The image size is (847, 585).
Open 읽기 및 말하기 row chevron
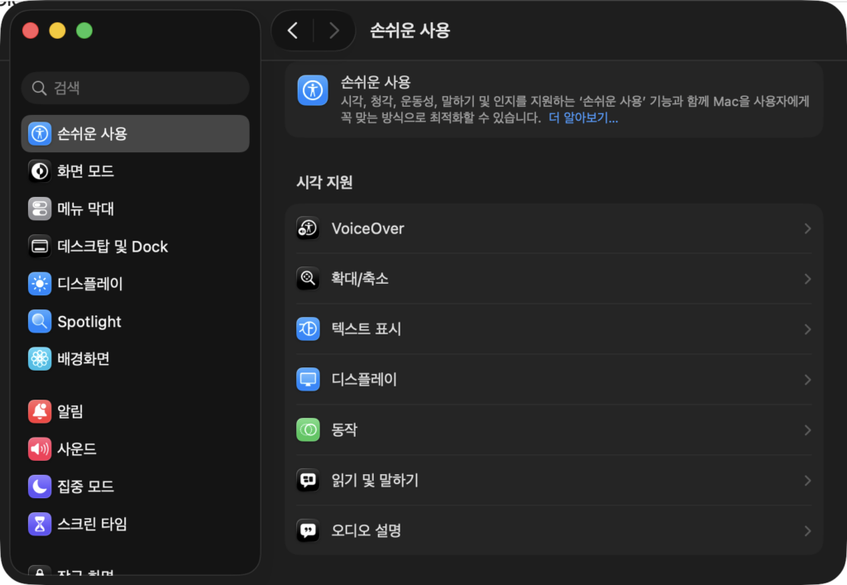(807, 480)
